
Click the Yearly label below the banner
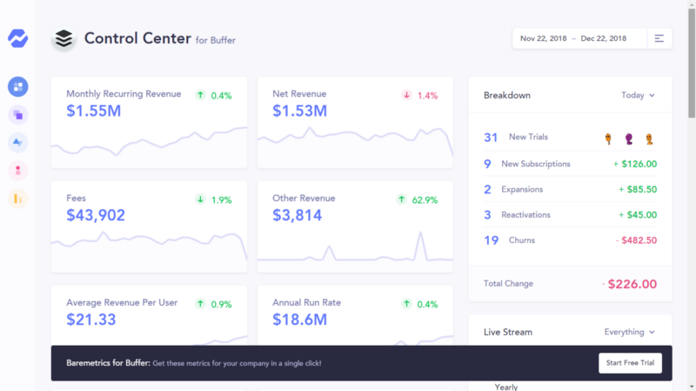(506, 387)
